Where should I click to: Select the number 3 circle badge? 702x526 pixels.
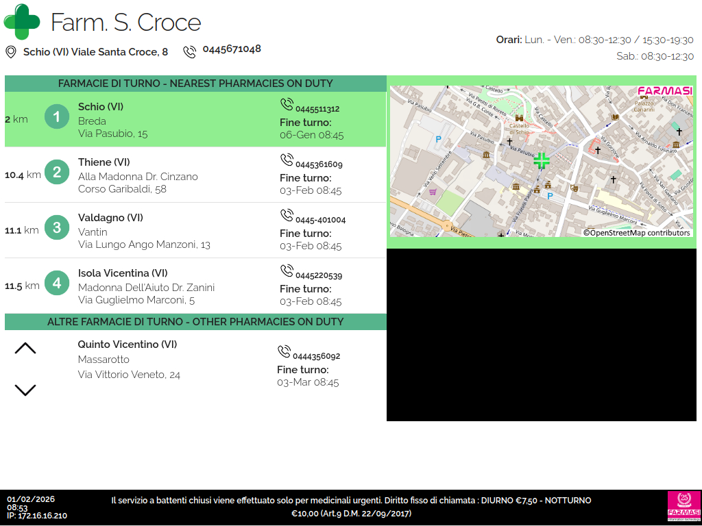[57, 227]
